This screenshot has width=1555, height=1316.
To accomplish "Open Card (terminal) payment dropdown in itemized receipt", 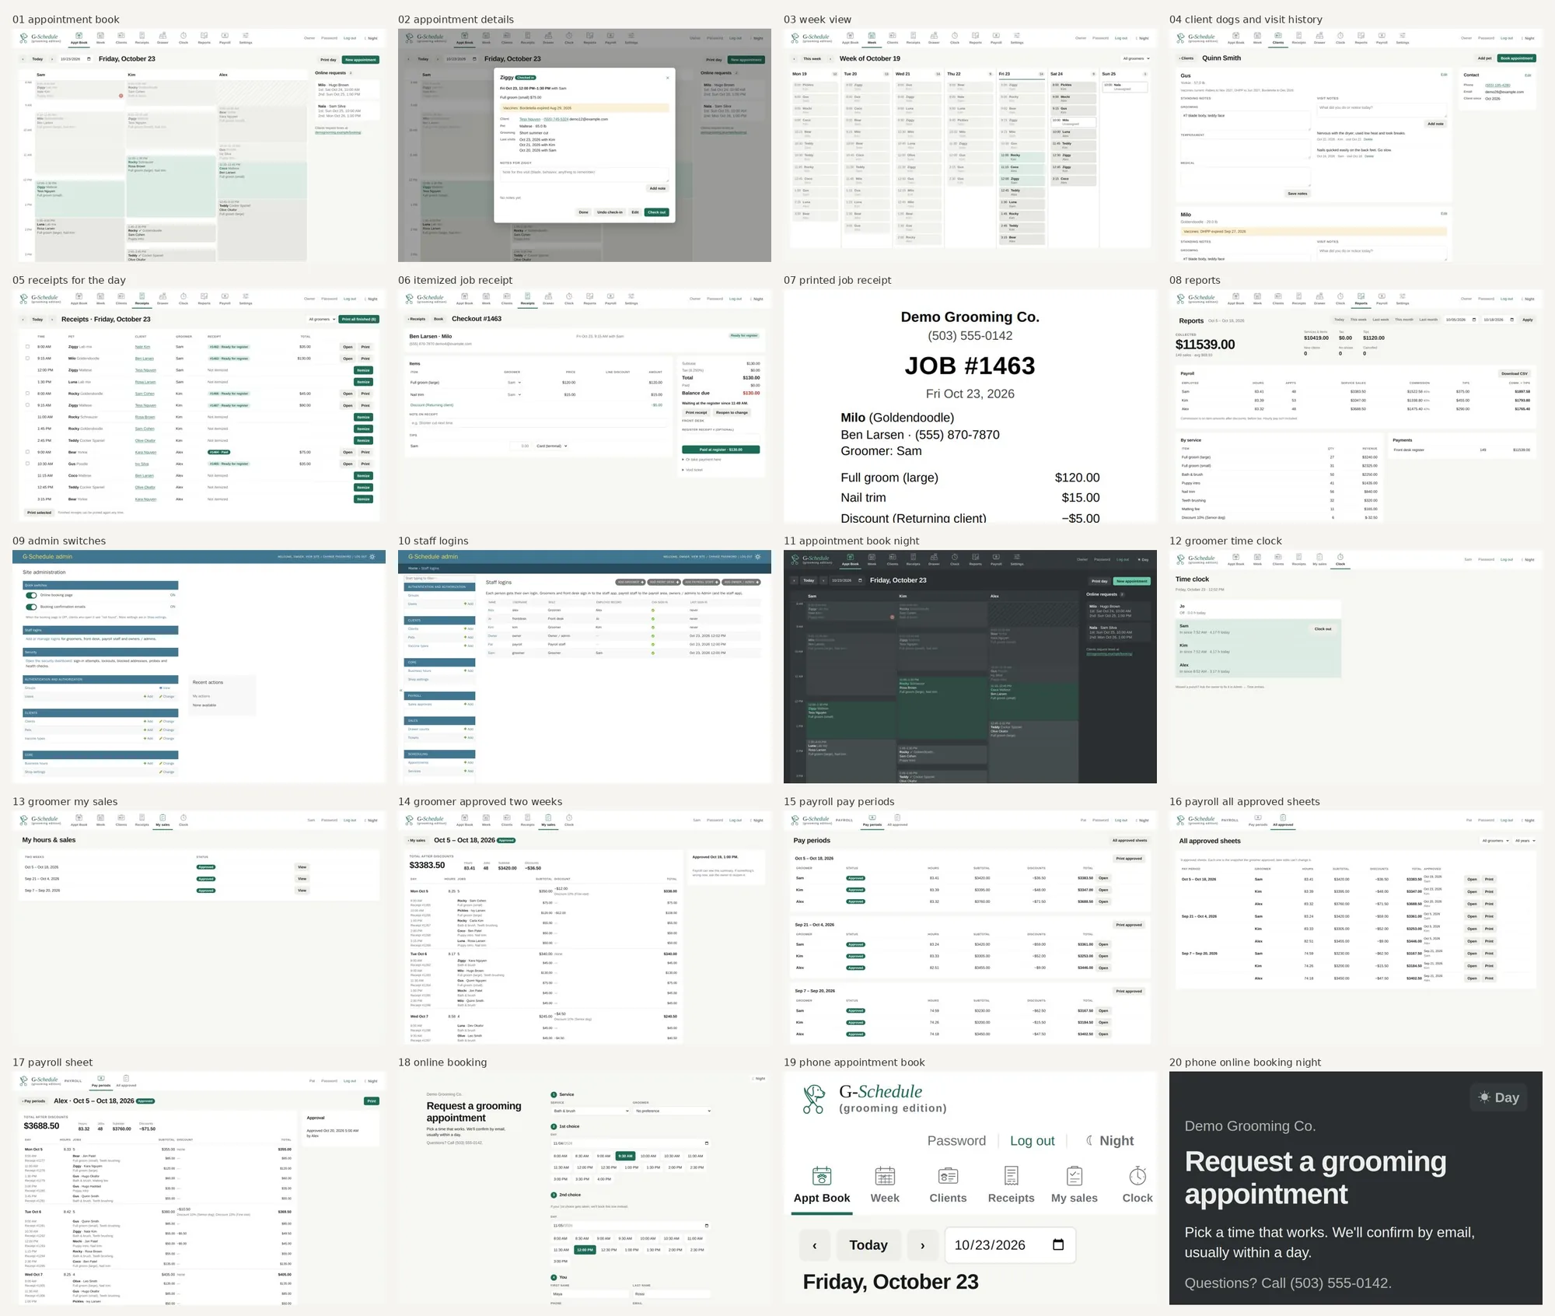I will pos(552,446).
